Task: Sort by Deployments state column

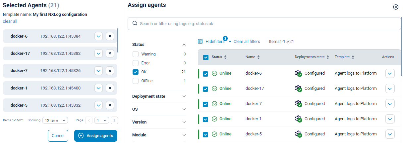Action: point(328,57)
